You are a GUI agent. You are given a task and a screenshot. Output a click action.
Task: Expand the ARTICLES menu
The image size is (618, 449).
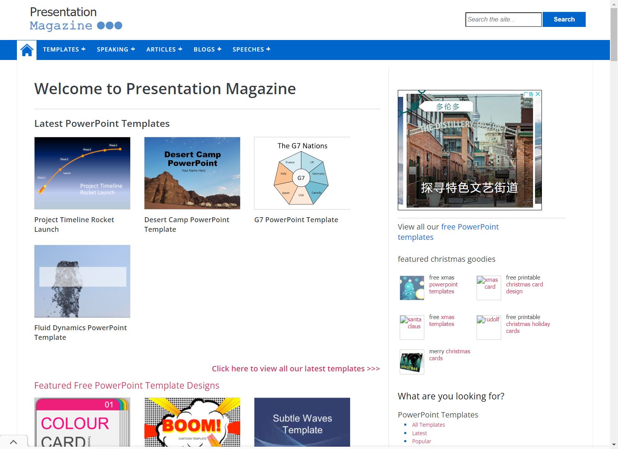point(164,50)
